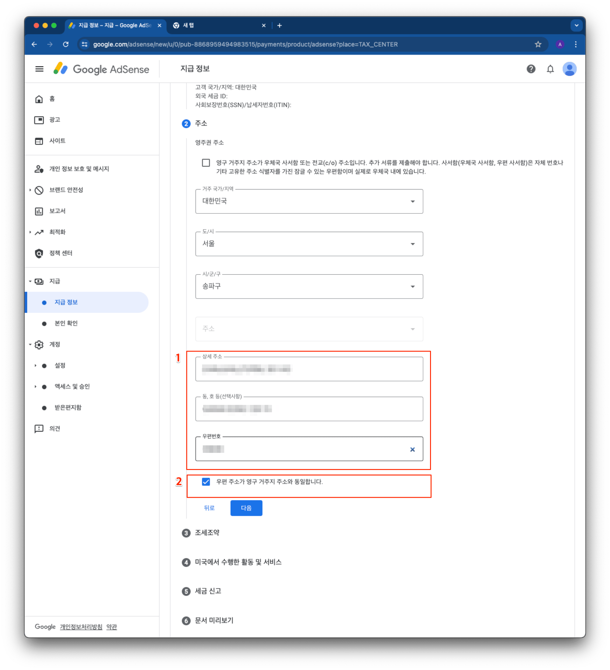The image size is (610, 670).
Task: Click the 뒤로 back link
Action: [209, 508]
